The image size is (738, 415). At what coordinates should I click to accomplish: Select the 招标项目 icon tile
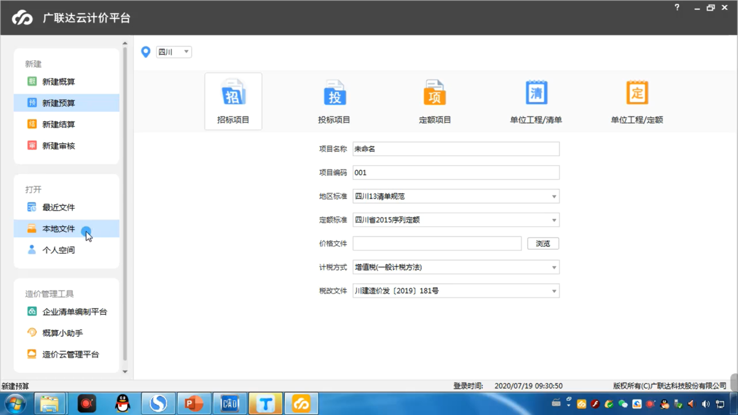[x=233, y=101]
